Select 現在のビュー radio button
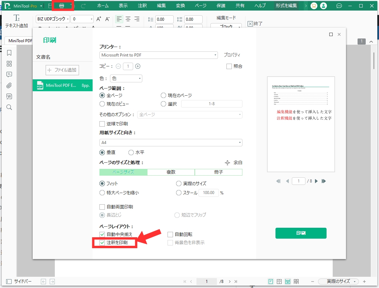 coord(102,104)
